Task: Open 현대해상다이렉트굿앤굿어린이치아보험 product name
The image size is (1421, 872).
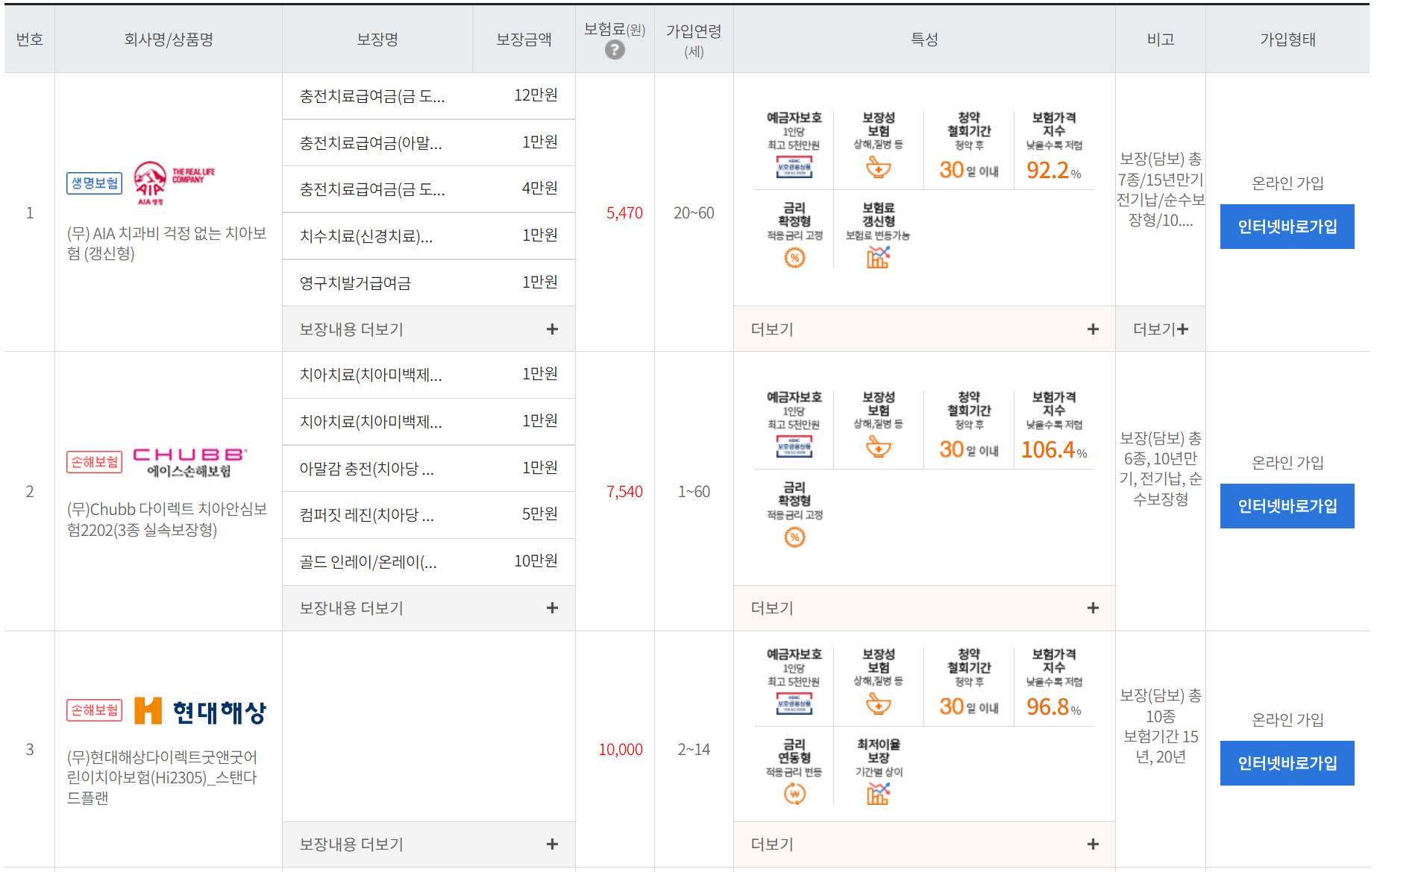Action: point(163,777)
